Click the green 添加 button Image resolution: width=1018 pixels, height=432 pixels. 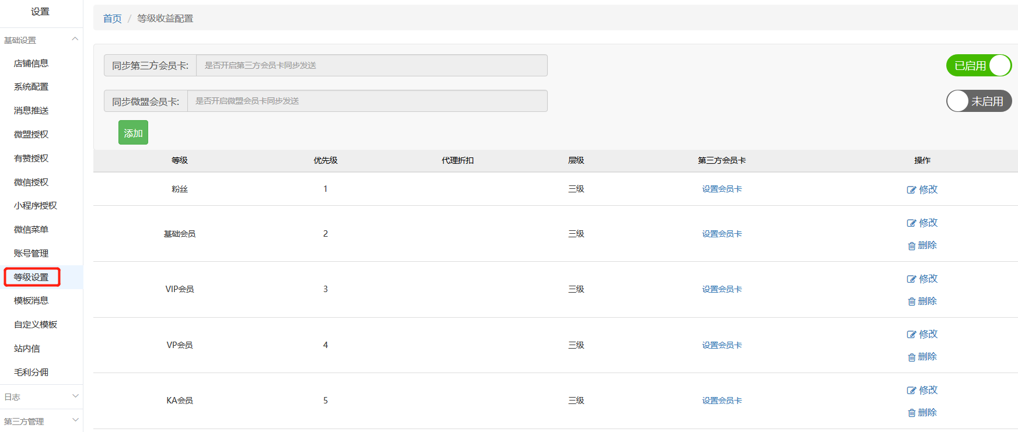click(133, 132)
